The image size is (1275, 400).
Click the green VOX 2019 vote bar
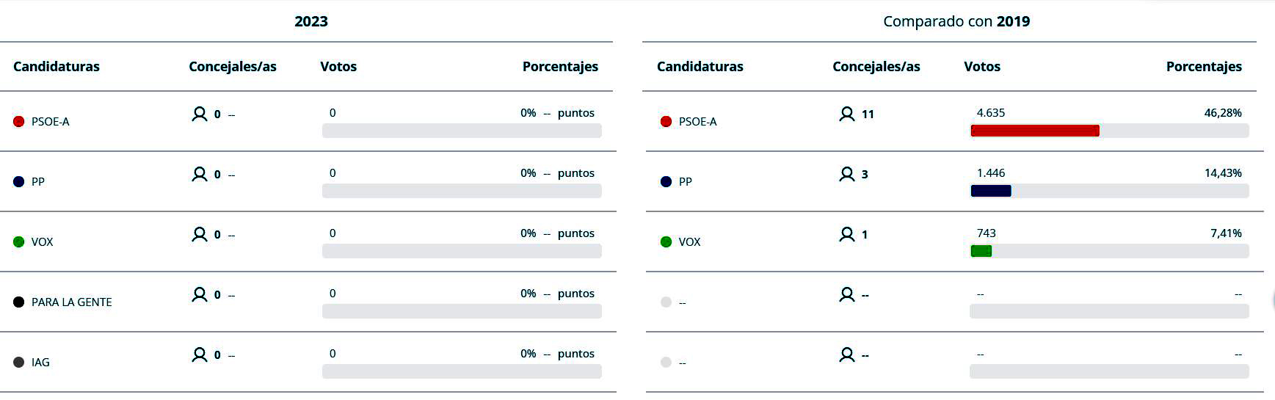point(981,251)
